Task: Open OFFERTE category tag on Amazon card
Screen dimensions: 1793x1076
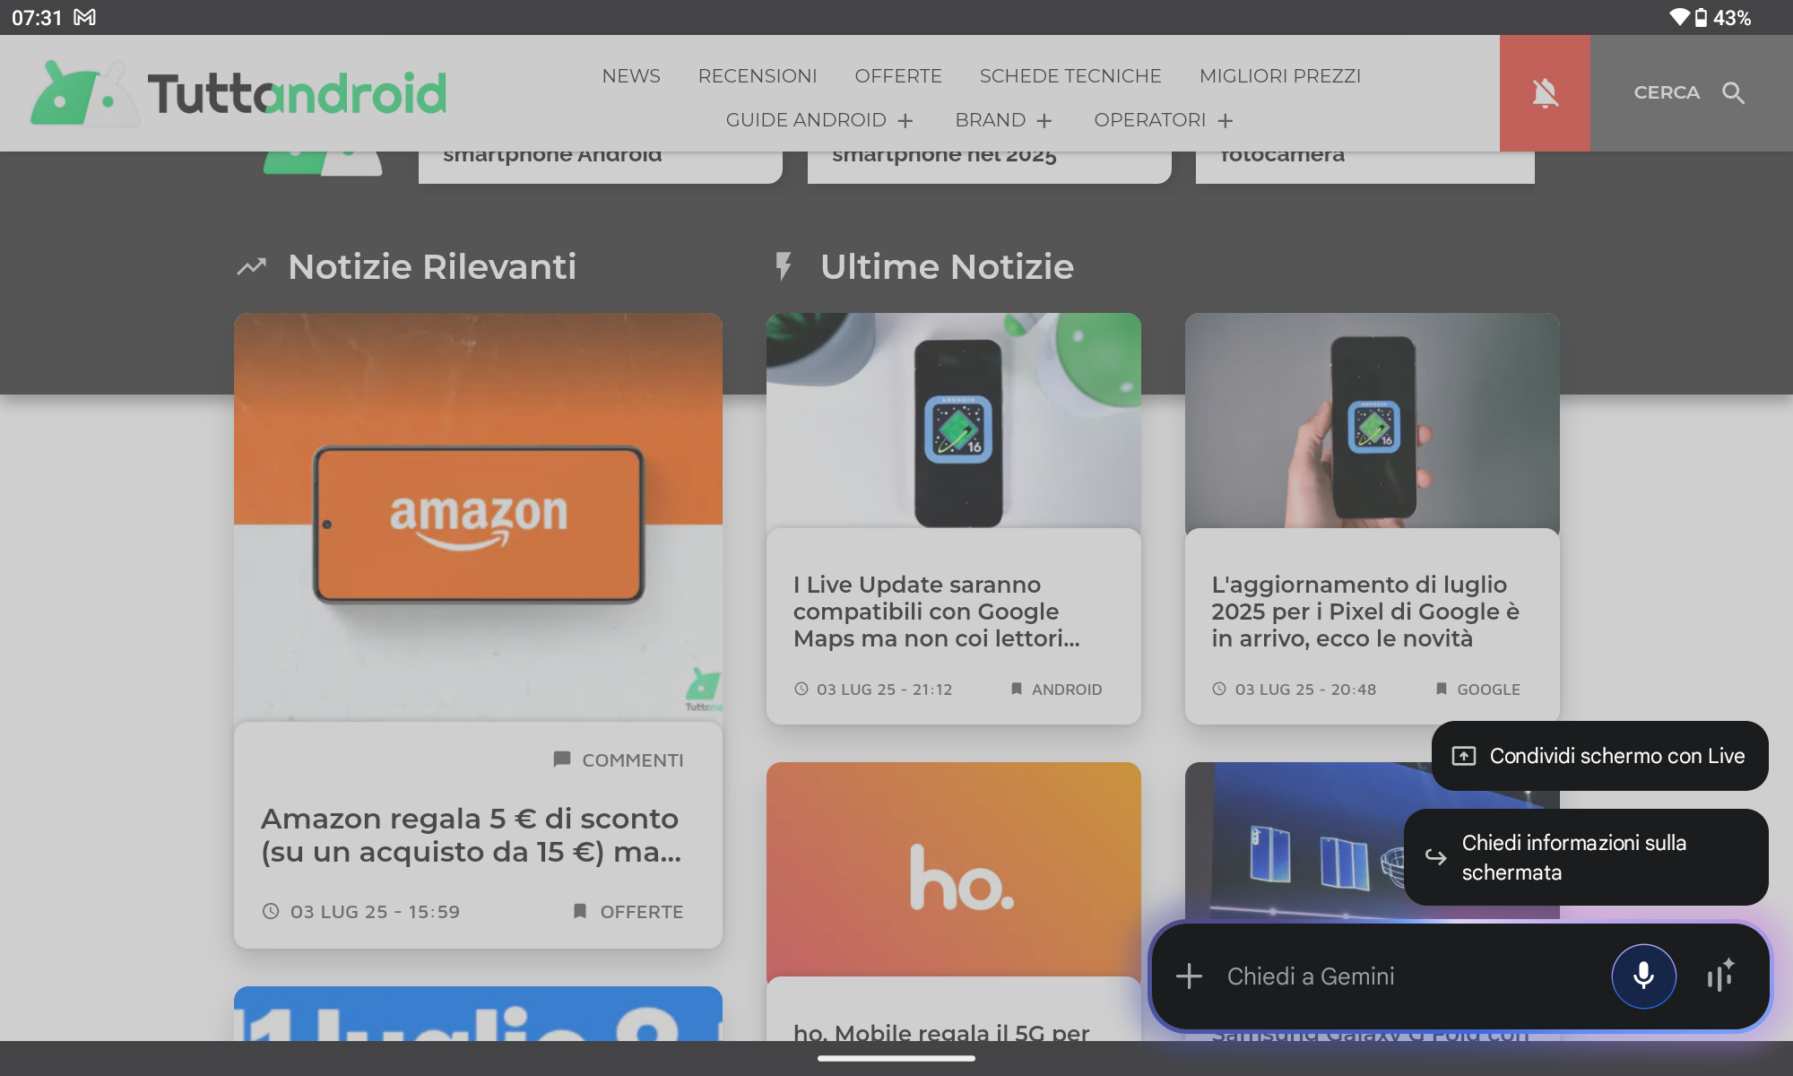Action: pyautogui.click(x=642, y=912)
